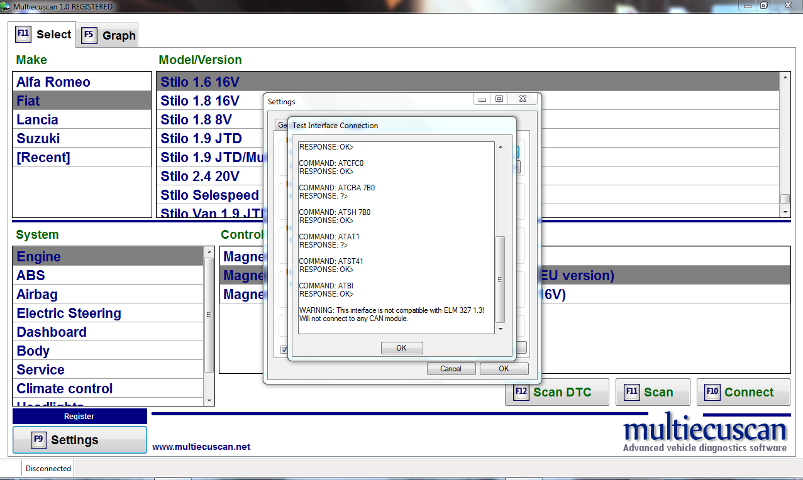Click System list scroll up arrow
The image size is (803, 480).
click(x=209, y=252)
